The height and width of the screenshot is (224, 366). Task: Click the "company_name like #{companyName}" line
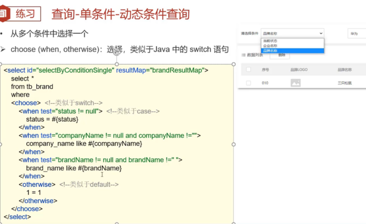pyautogui.click(x=84, y=143)
